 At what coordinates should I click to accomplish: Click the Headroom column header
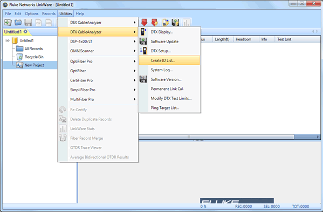coord(246,39)
